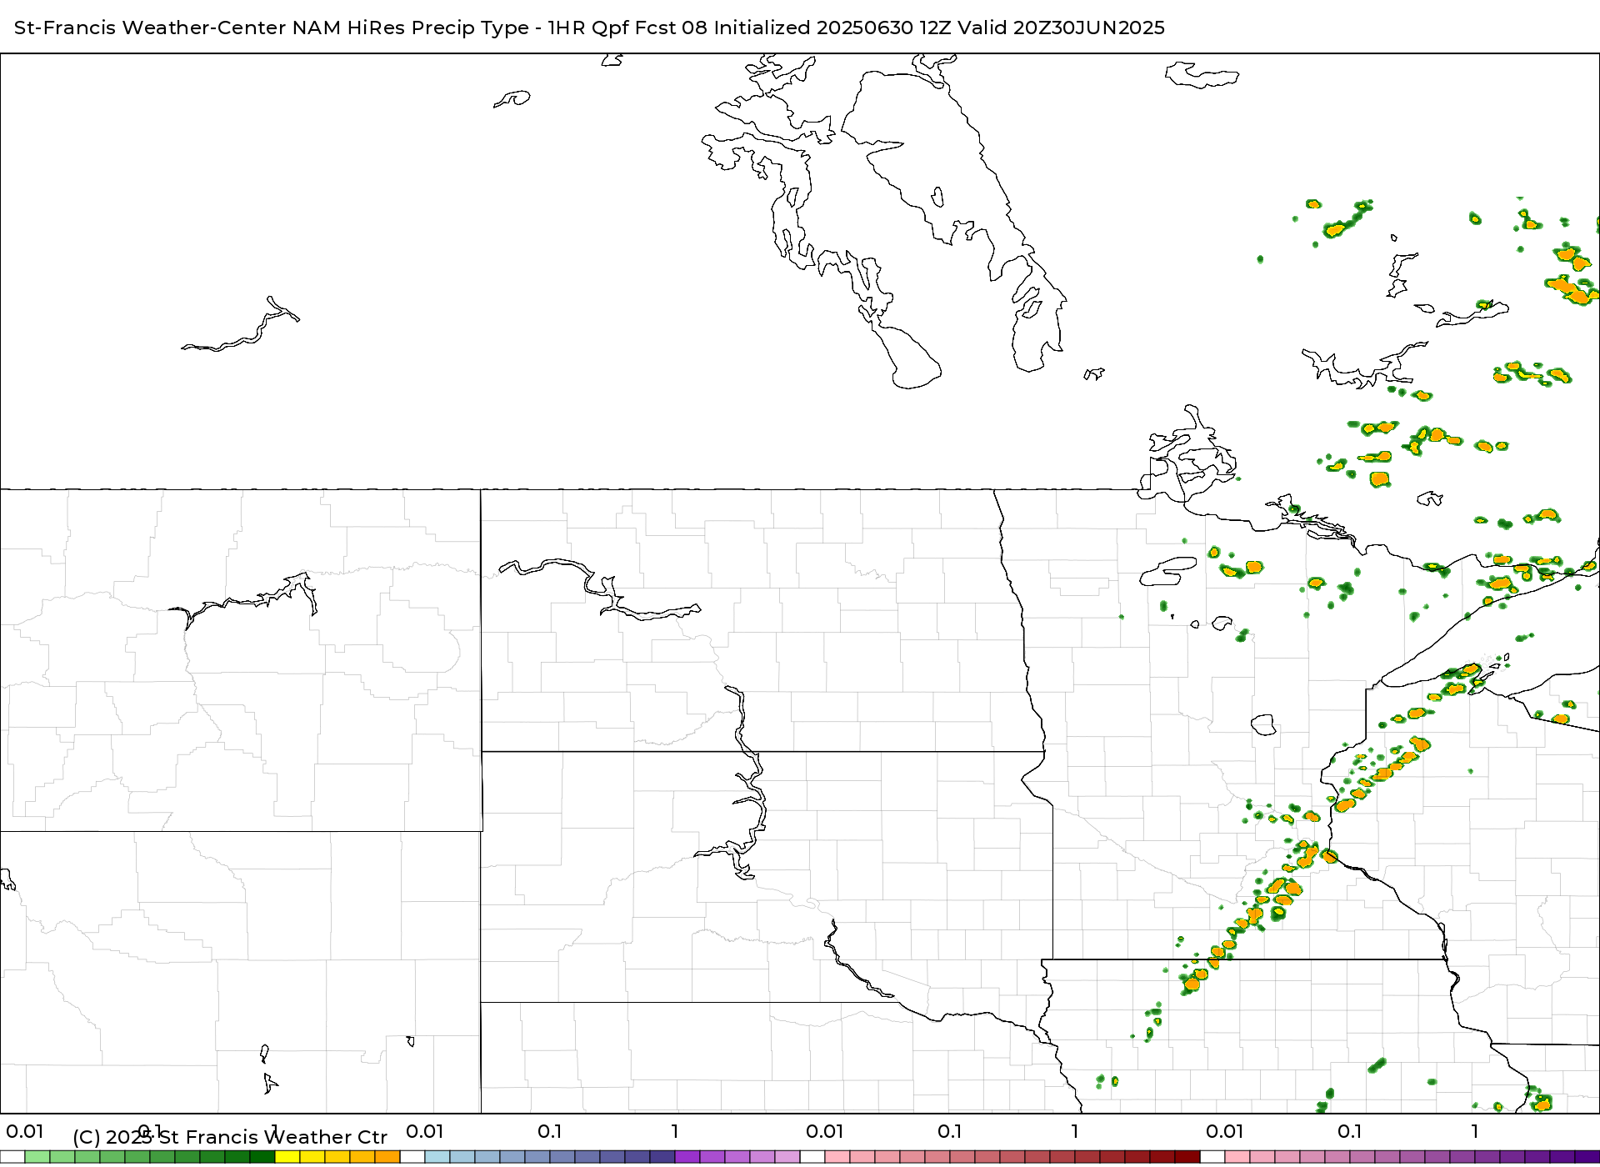The width and height of the screenshot is (1600, 1167).
Task: Click the 0.1 label above the pink-purple scale
Action: click(1350, 1131)
